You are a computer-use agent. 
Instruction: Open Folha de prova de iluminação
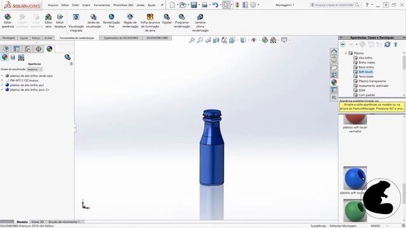tap(150, 23)
